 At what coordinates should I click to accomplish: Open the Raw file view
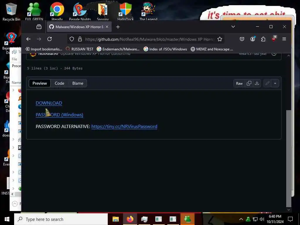tap(239, 83)
